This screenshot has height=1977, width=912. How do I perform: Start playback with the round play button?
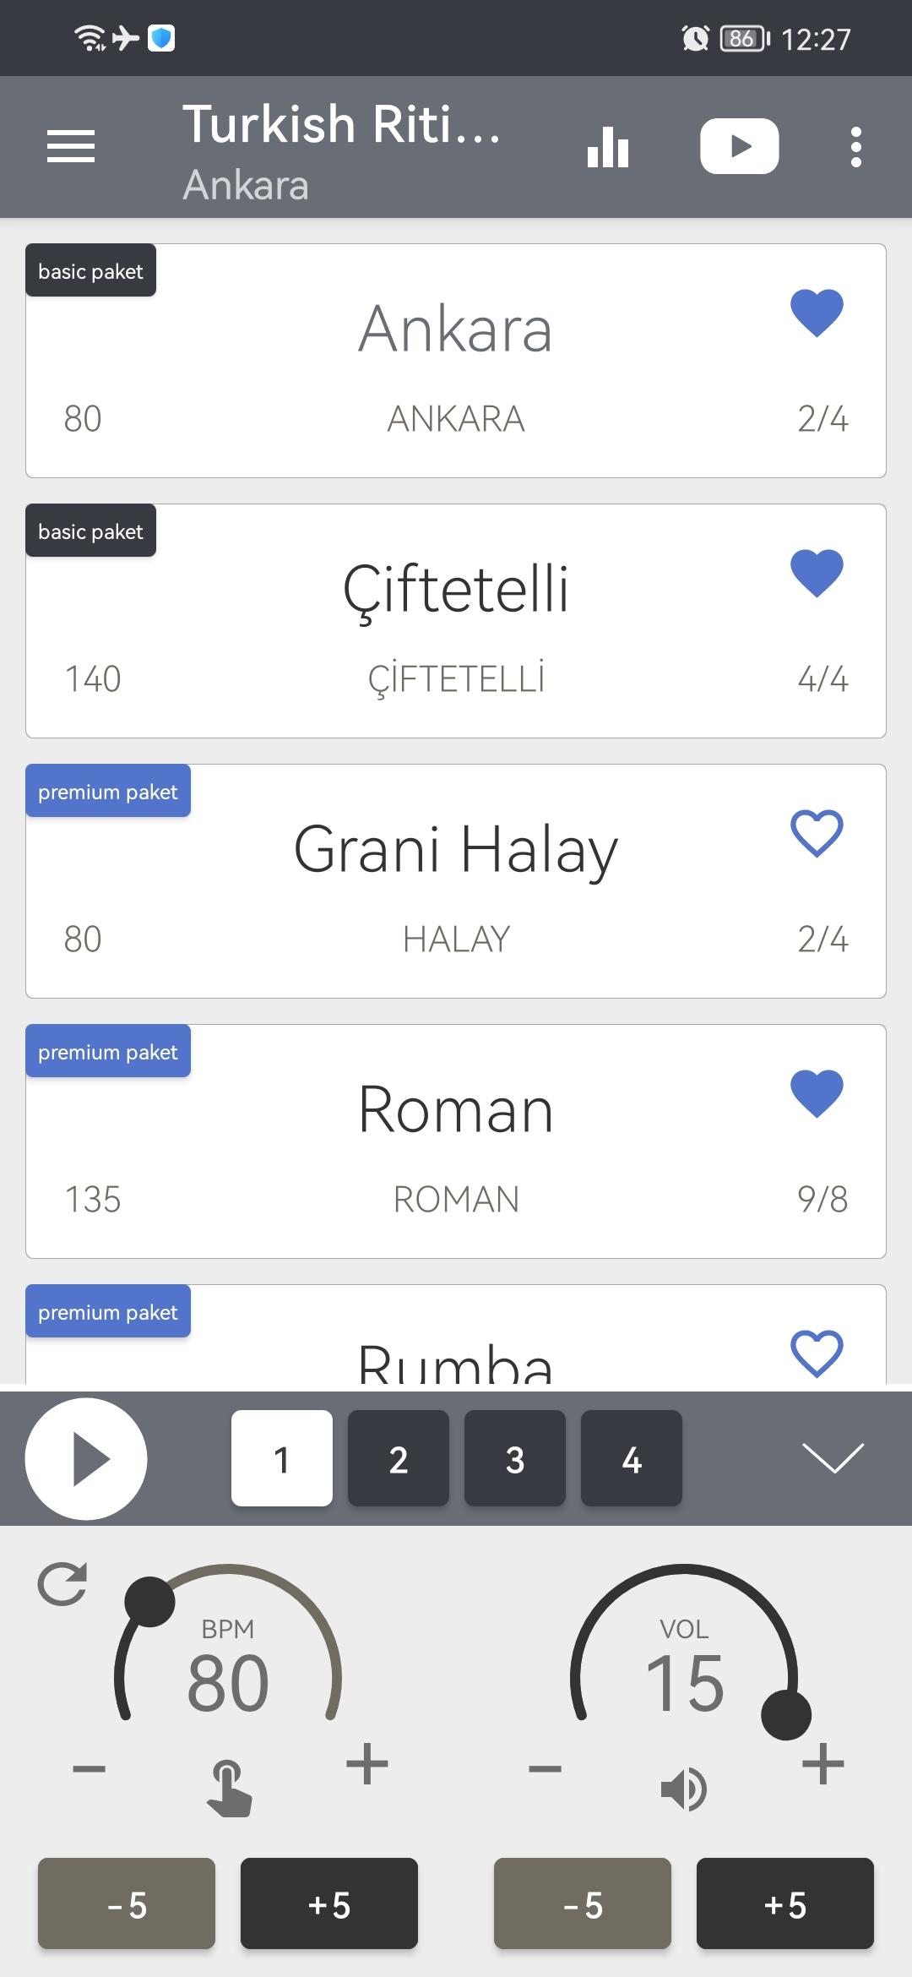pos(86,1459)
